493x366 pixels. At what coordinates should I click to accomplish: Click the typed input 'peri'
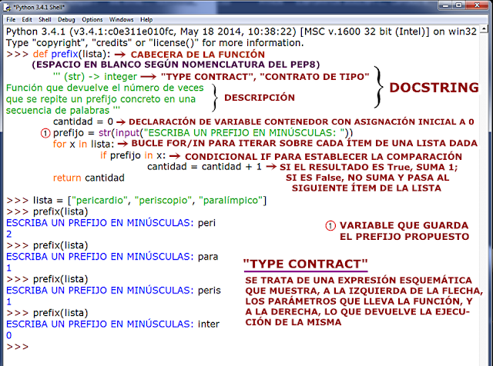(x=206, y=223)
